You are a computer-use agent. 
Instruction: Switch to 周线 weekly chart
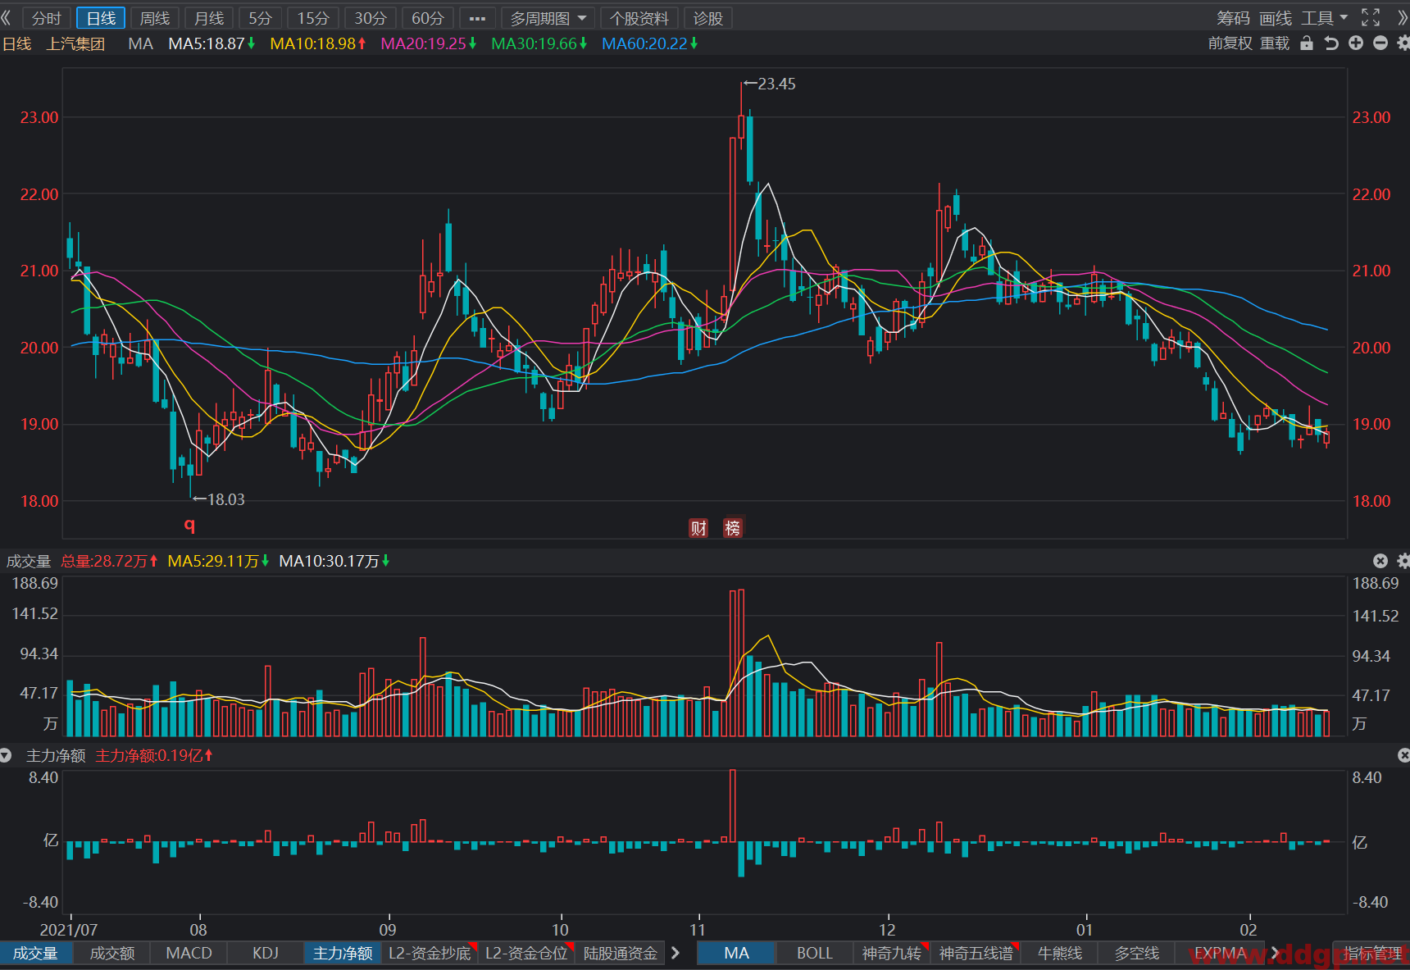click(x=155, y=18)
